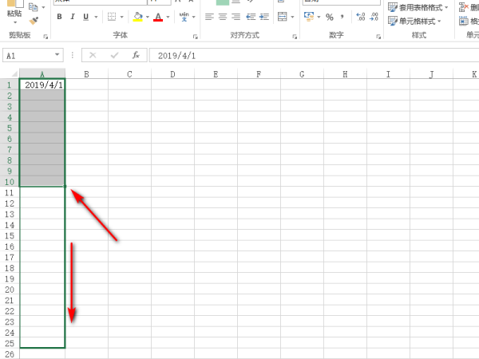Click formula bar showing 2019/4/1
Screen dimensions: 479x359
click(314, 55)
